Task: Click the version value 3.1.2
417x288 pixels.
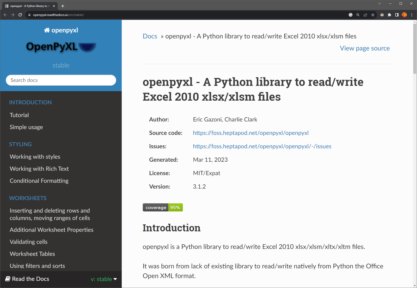Action: coord(199,187)
